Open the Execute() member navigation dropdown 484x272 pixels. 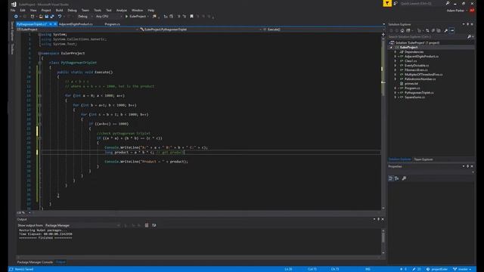tap(323, 29)
